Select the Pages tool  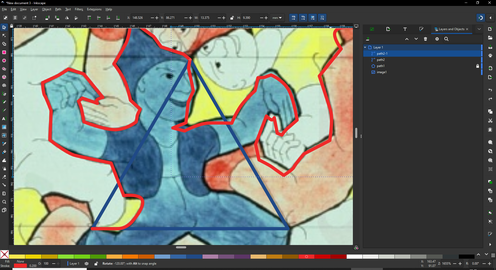[x=4, y=210]
